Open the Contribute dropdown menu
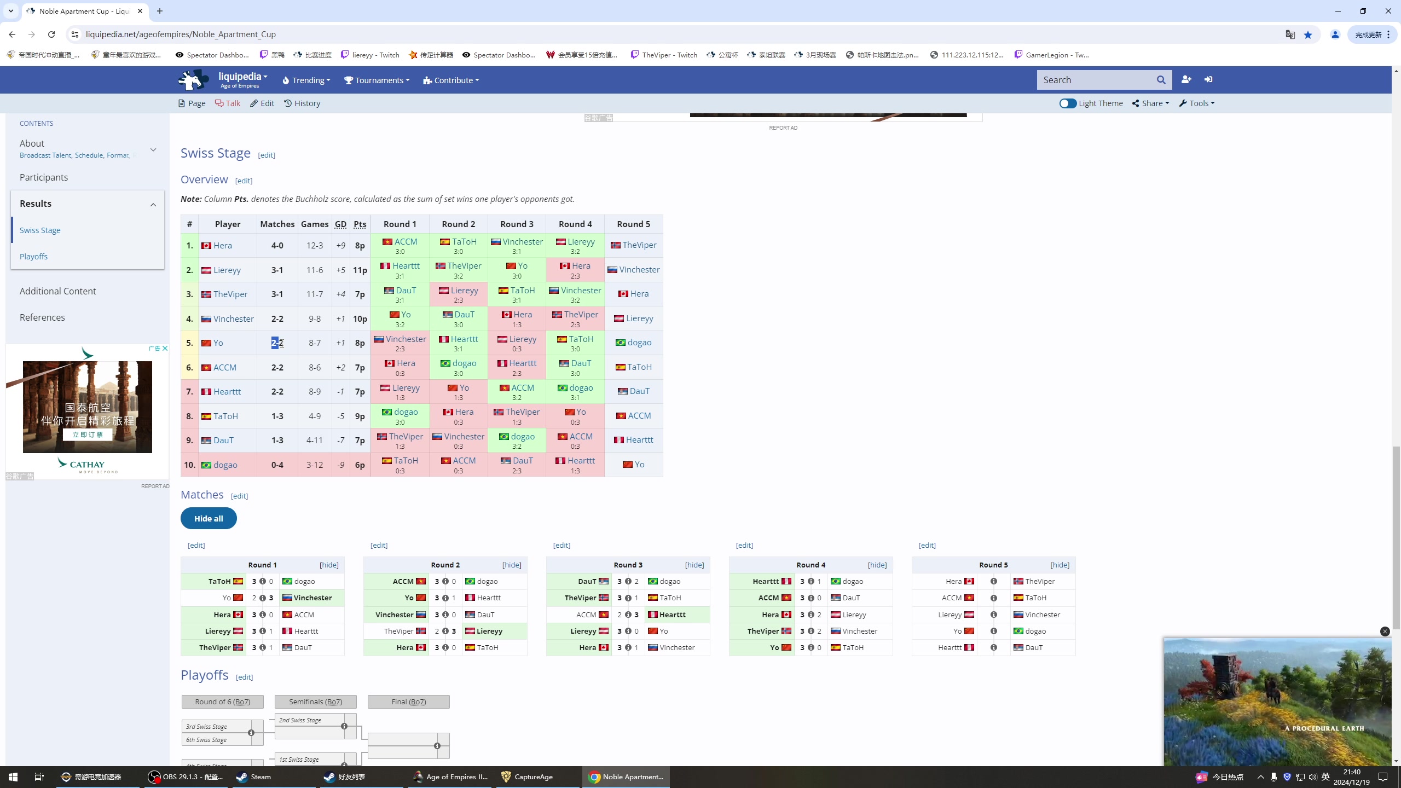The height and width of the screenshot is (788, 1401). click(x=451, y=80)
